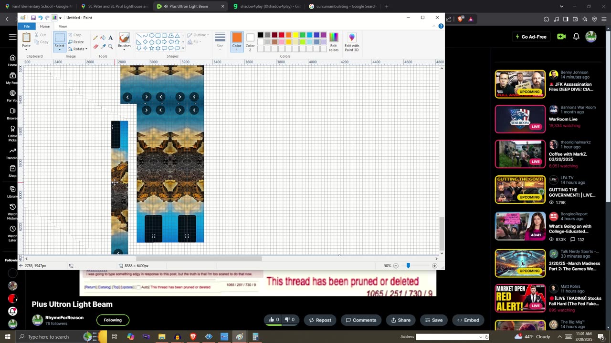Open Windows Start menu
Image resolution: width=611 pixels, height=343 pixels.
coord(7,337)
